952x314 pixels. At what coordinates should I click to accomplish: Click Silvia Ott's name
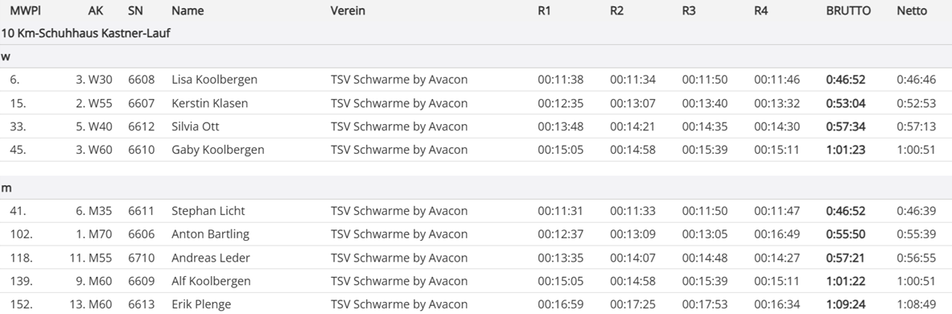coord(196,126)
